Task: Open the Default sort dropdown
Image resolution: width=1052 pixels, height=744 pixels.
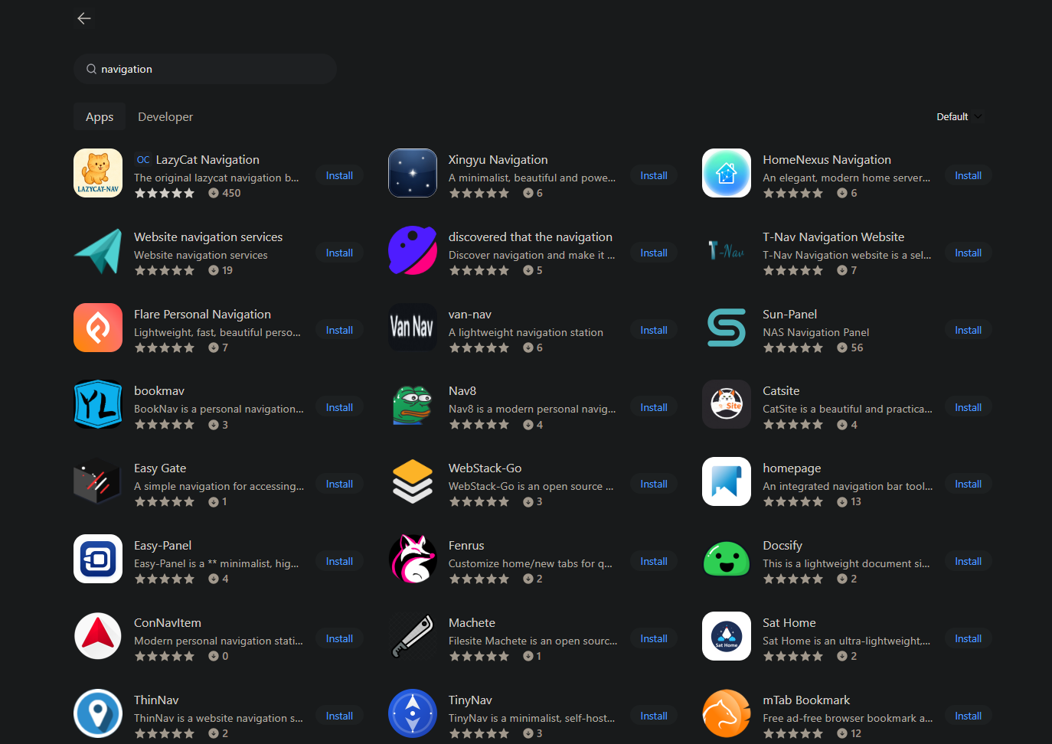Action: [x=959, y=116]
